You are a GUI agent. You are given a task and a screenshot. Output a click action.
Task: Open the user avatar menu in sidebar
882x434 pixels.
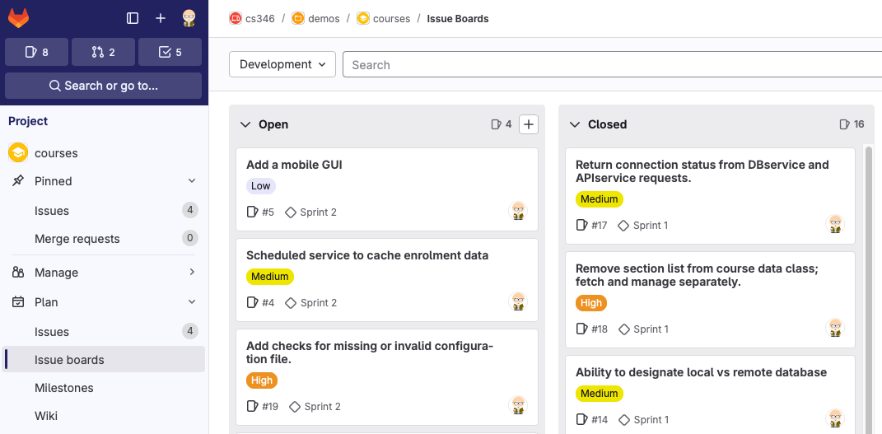click(x=189, y=18)
